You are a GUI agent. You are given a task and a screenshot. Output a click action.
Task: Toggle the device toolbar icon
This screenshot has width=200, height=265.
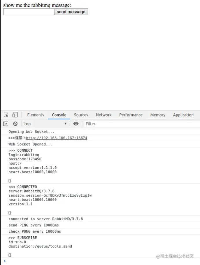click(x=15, y=115)
